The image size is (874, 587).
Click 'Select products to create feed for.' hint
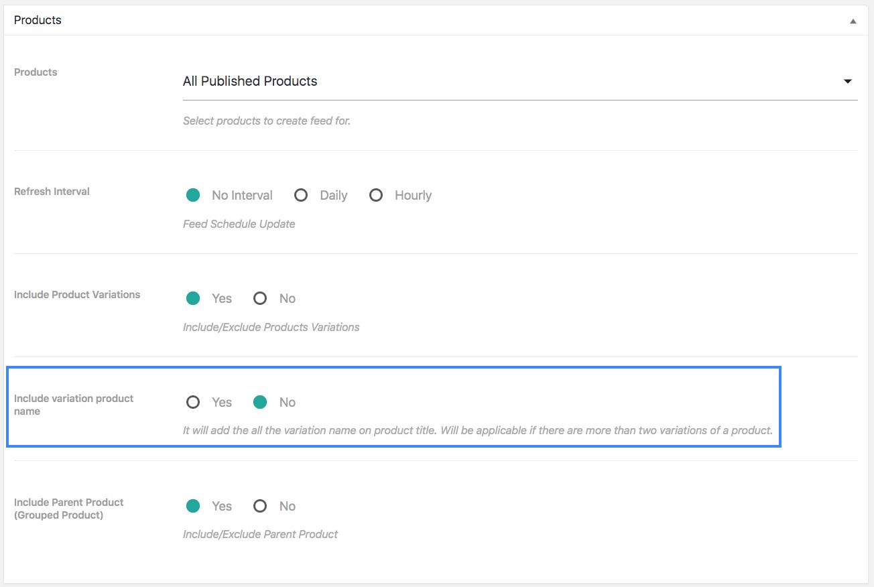tap(267, 121)
